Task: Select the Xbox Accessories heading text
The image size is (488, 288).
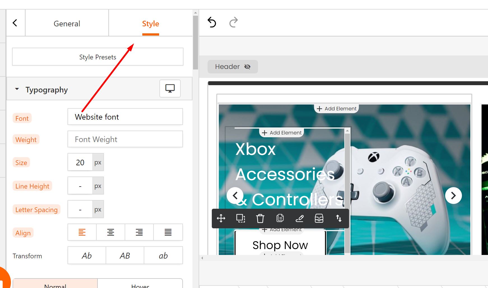Action: coord(289,174)
